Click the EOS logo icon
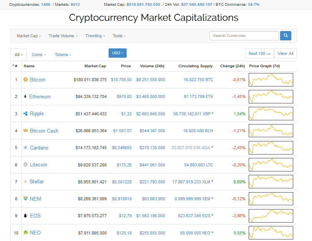 pos(25,216)
